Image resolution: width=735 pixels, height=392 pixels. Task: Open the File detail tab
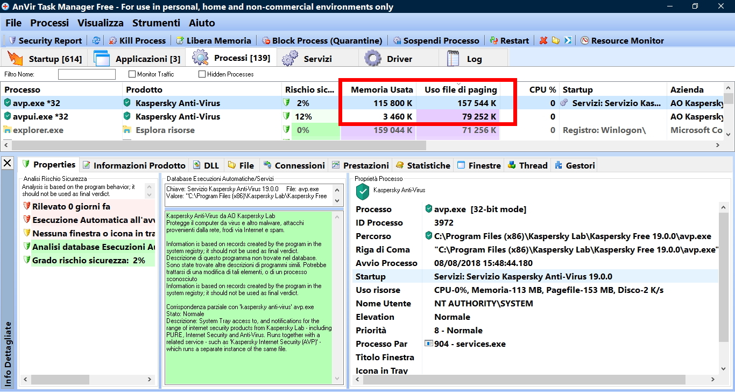(x=241, y=165)
